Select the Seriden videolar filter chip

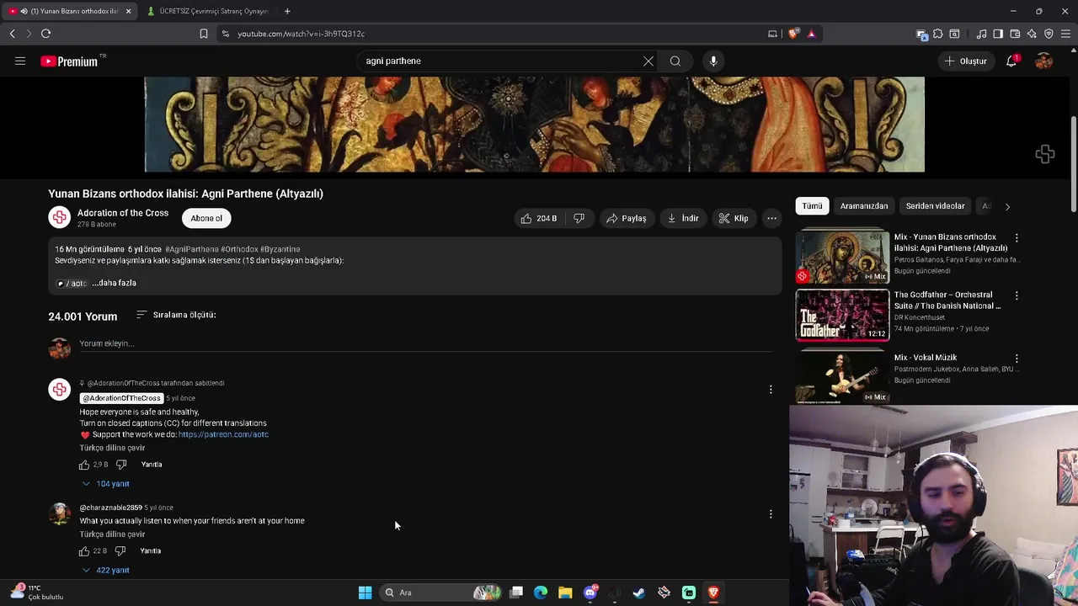click(935, 206)
